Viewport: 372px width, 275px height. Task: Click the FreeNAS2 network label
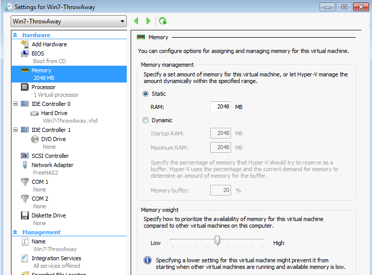[x=46, y=173]
